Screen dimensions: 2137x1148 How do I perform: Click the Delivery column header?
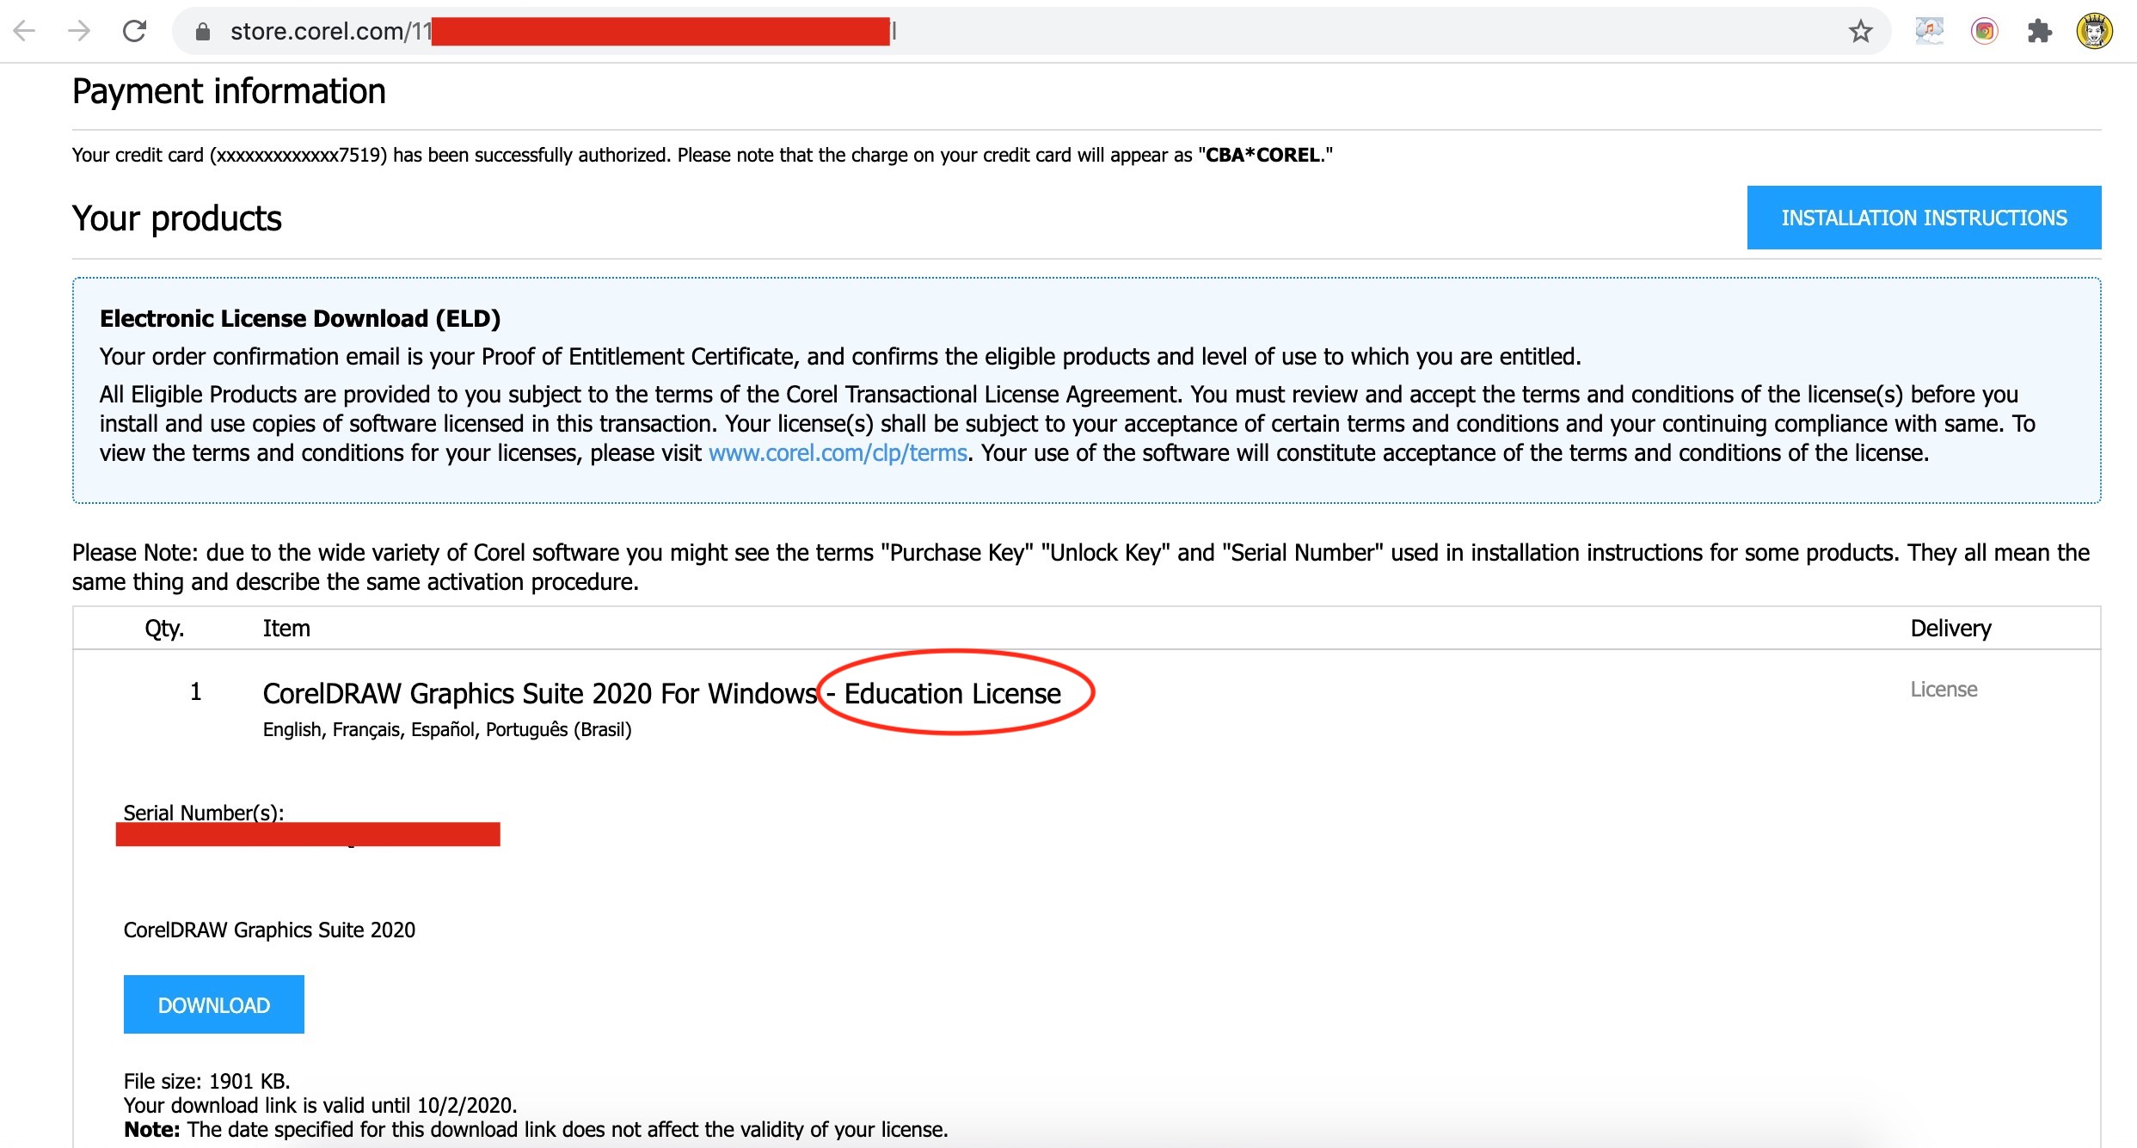[x=1950, y=629]
